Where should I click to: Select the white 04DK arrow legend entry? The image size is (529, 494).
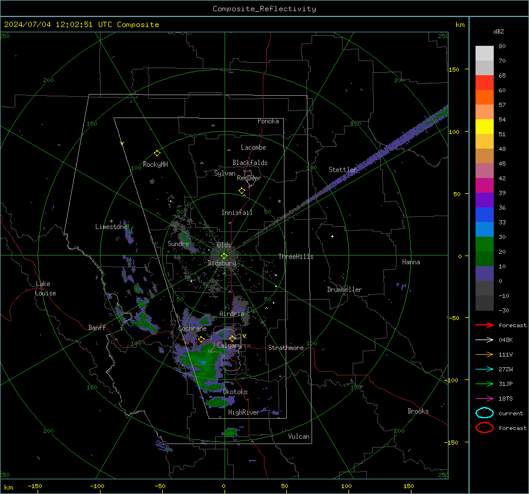[x=484, y=340]
